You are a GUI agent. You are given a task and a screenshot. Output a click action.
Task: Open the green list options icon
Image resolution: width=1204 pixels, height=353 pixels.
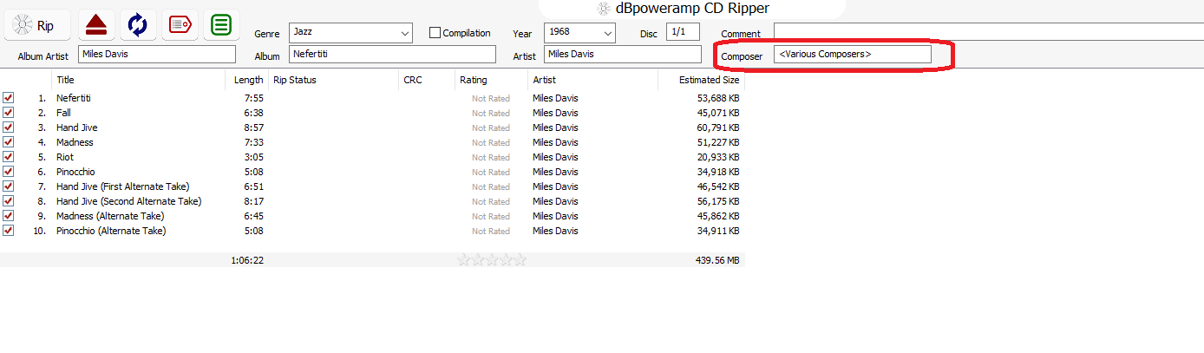pos(221,26)
